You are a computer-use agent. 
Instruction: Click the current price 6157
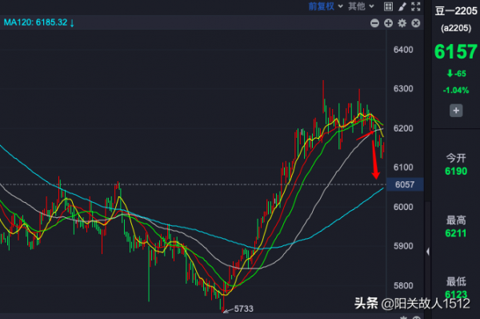click(x=456, y=51)
